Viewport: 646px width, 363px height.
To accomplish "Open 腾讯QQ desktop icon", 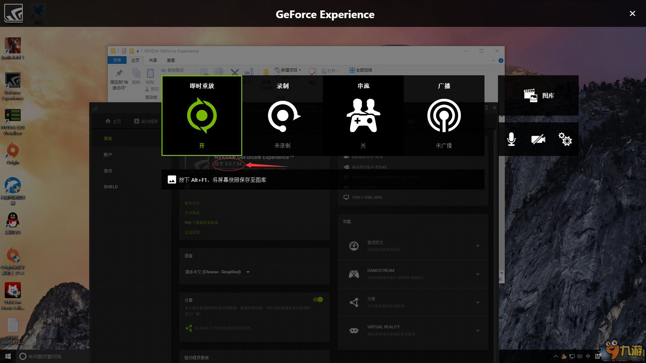I will point(13,224).
